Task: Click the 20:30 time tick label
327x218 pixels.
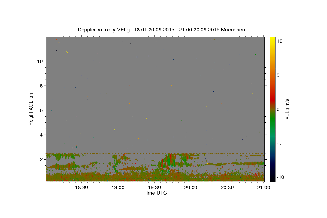Action: 227,188
